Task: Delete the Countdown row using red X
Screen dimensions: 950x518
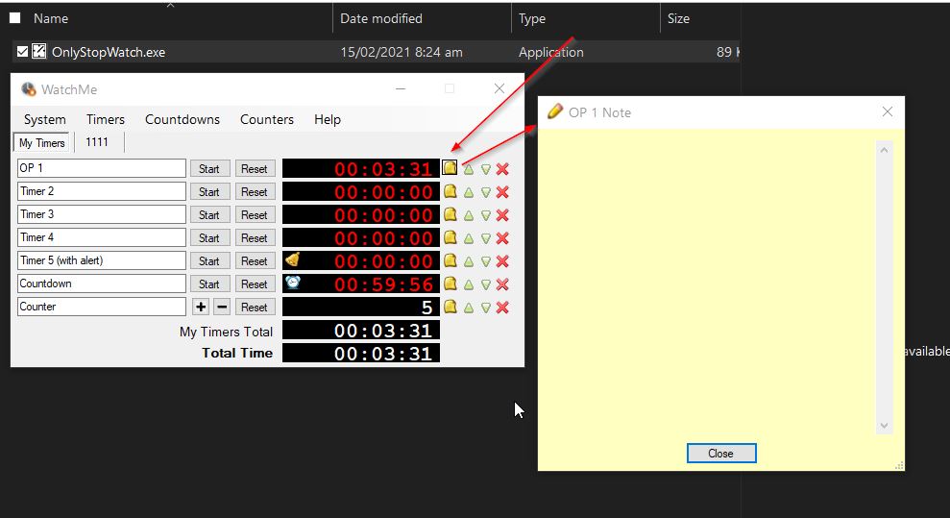Action: pos(502,284)
